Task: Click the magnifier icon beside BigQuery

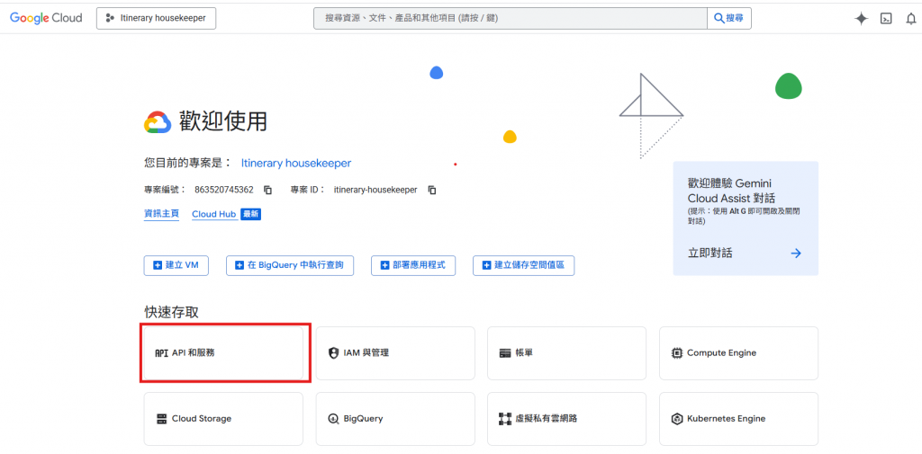Action: click(333, 419)
